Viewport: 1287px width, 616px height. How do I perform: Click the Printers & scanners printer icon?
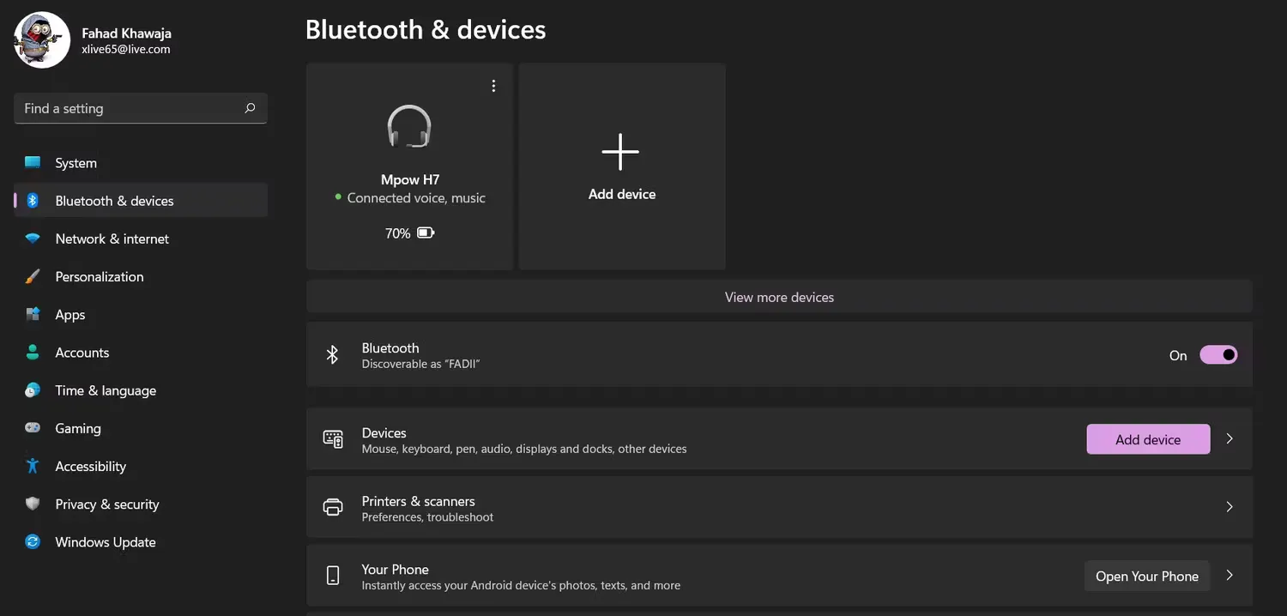(333, 507)
